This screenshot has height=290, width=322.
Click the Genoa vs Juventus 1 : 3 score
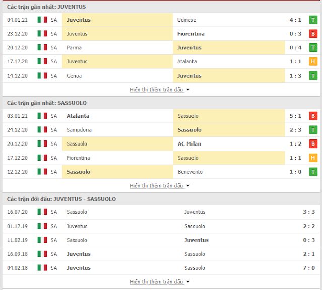295,76
